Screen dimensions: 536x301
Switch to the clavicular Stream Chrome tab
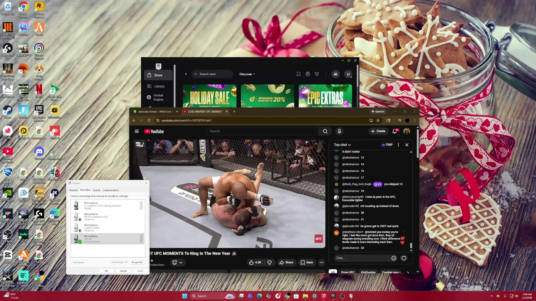pos(155,112)
